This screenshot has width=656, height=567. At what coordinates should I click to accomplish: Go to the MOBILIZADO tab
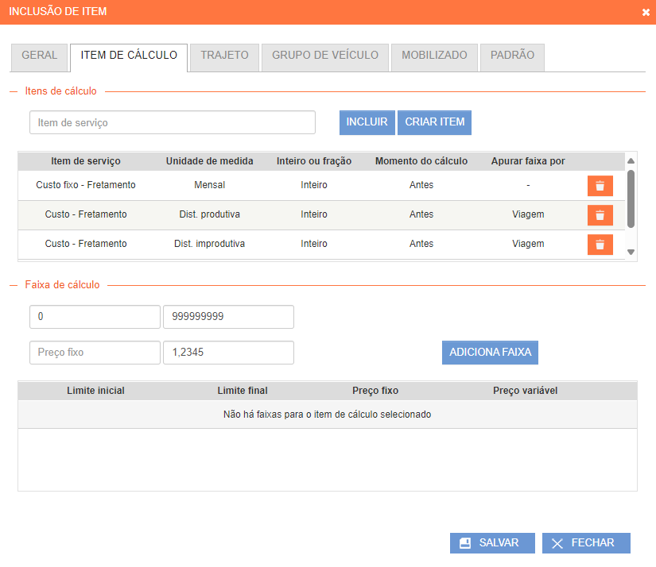[434, 56]
